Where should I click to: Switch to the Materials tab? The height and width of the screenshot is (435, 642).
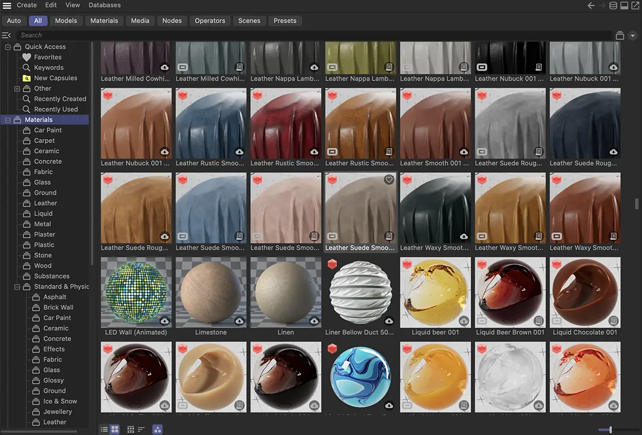coord(104,20)
